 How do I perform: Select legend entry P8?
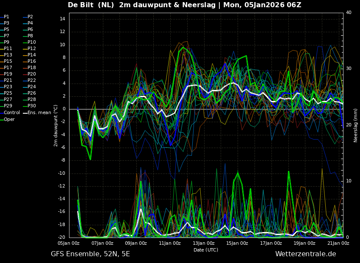[28, 36]
